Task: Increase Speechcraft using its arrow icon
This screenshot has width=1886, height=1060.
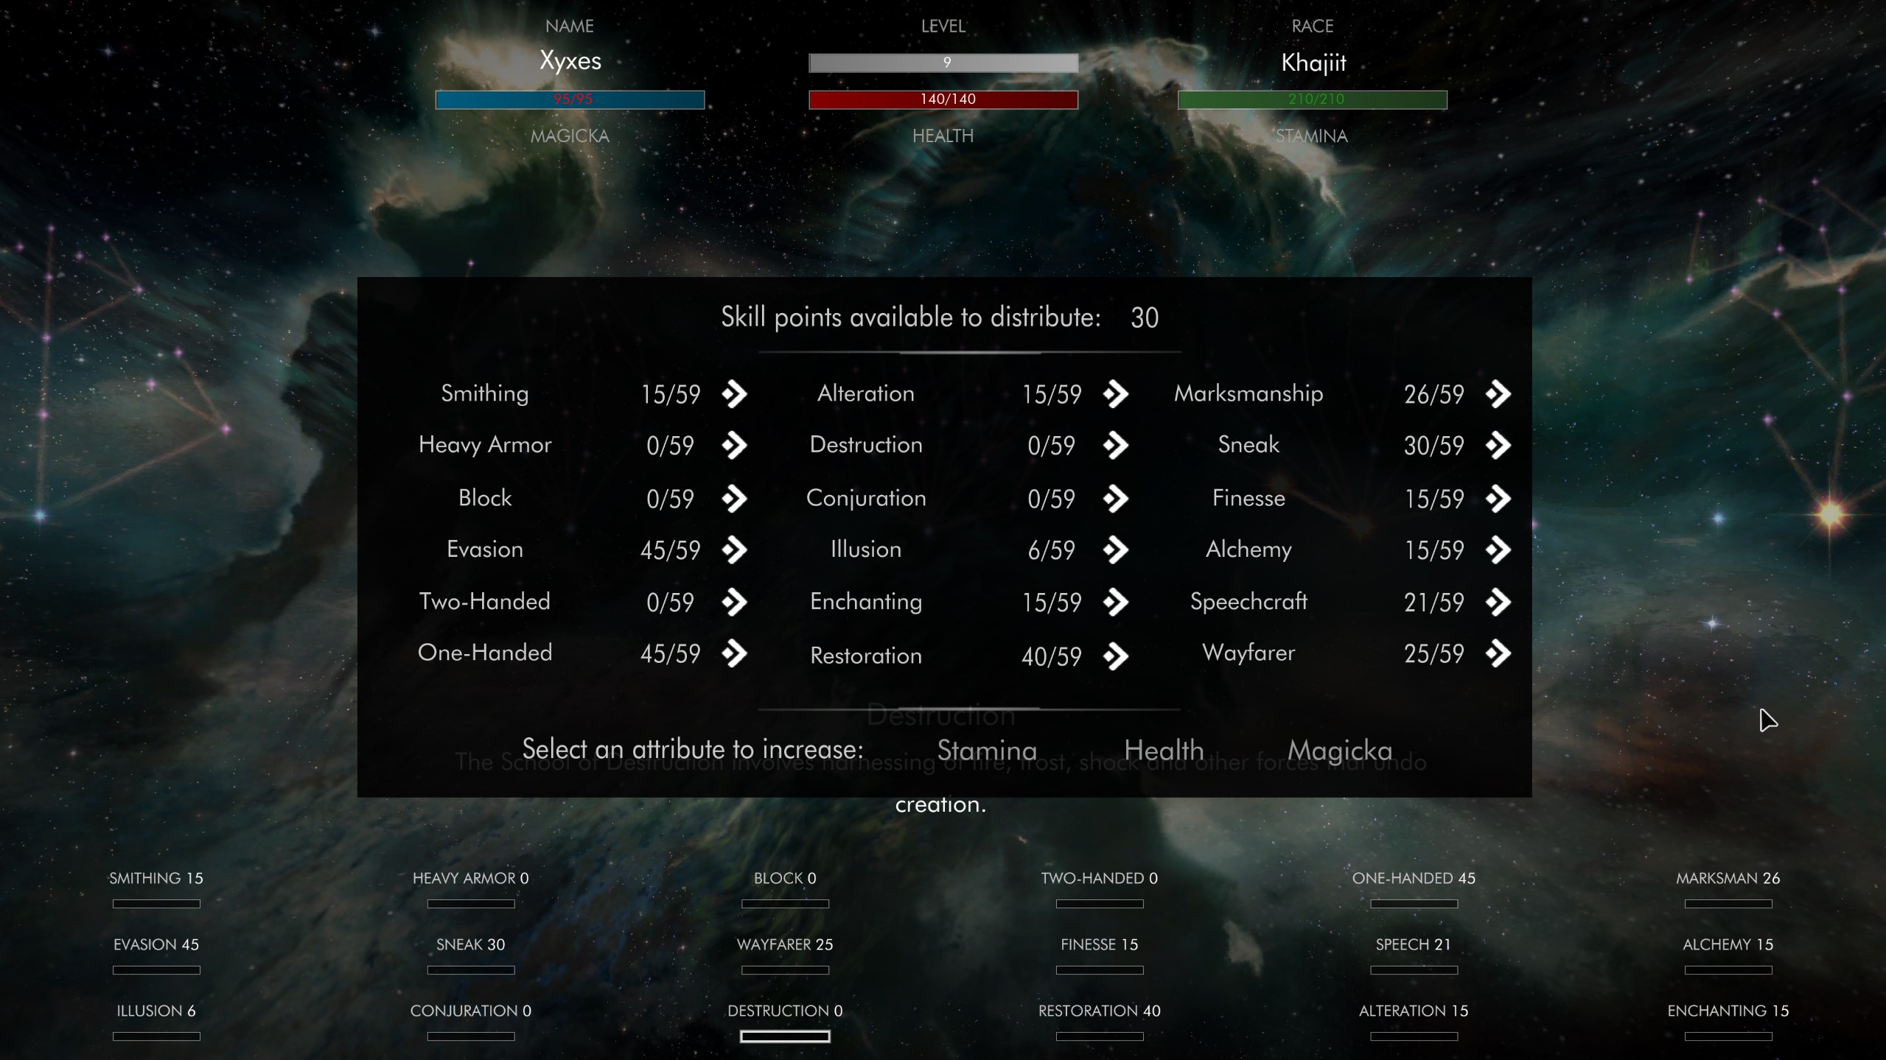Action: point(1498,602)
